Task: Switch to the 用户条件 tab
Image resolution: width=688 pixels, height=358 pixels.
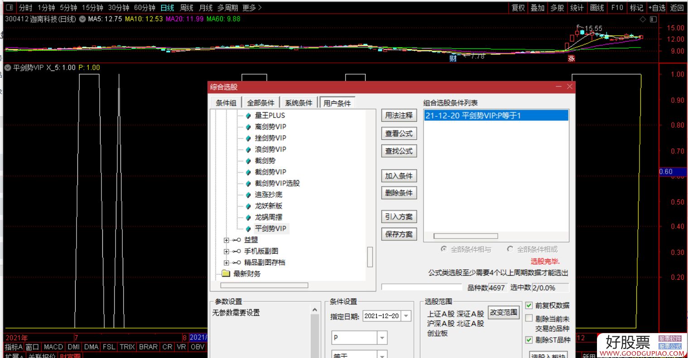Action: pos(337,103)
